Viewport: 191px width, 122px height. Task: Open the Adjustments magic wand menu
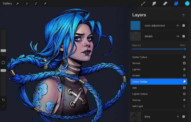[27, 4]
